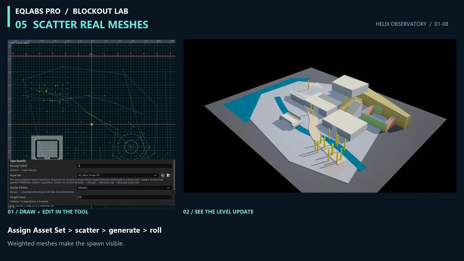Click the 'Density Falloff' property label
This screenshot has width=464, height=261.
[x=18, y=166]
